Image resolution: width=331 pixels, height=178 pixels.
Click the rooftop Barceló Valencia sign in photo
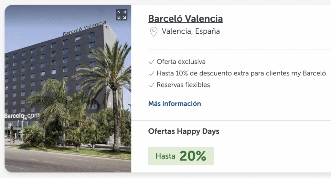(84, 28)
